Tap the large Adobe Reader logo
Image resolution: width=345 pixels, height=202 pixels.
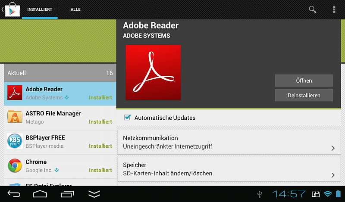tap(153, 72)
